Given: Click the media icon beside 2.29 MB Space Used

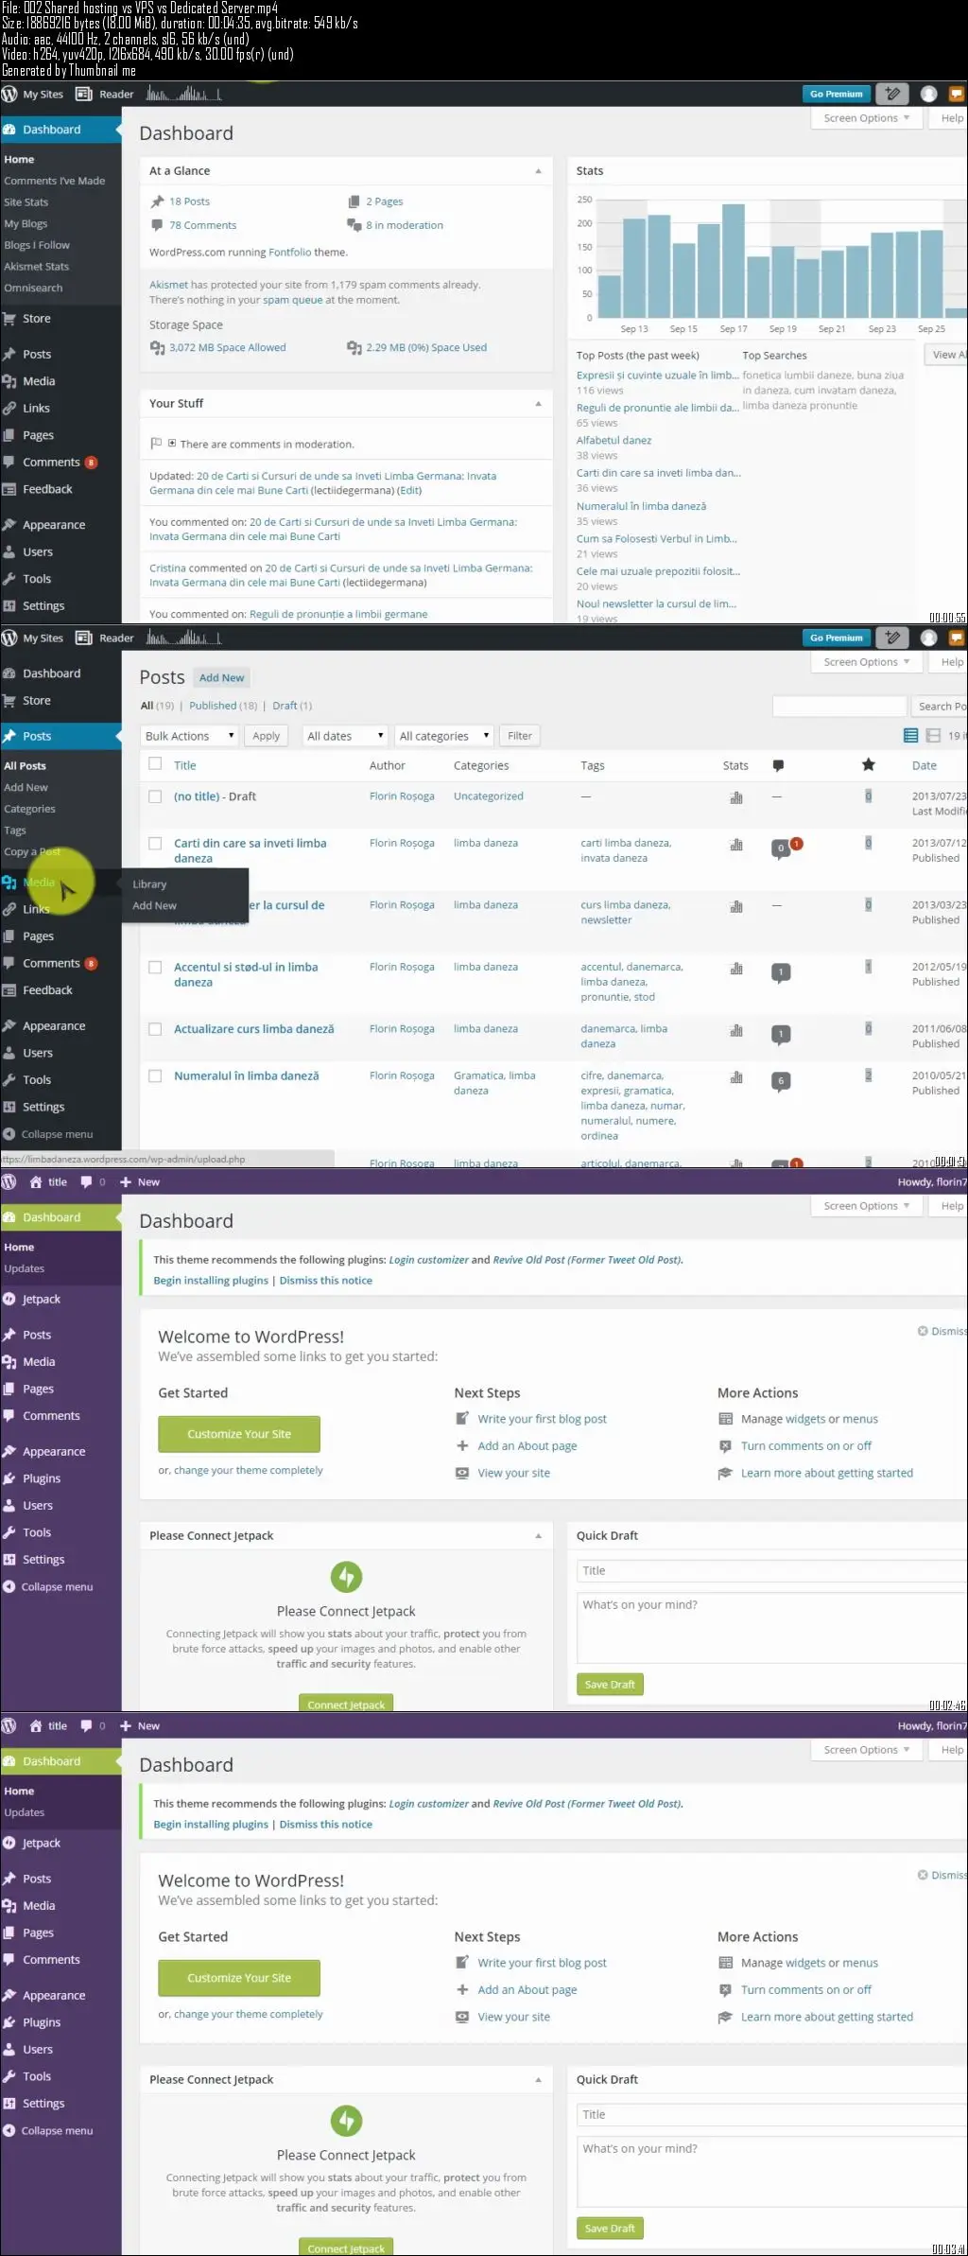Looking at the screenshot, I should [x=354, y=348].
